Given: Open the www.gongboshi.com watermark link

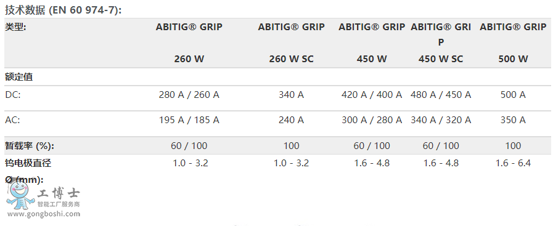Looking at the screenshot, I should 44,214.
